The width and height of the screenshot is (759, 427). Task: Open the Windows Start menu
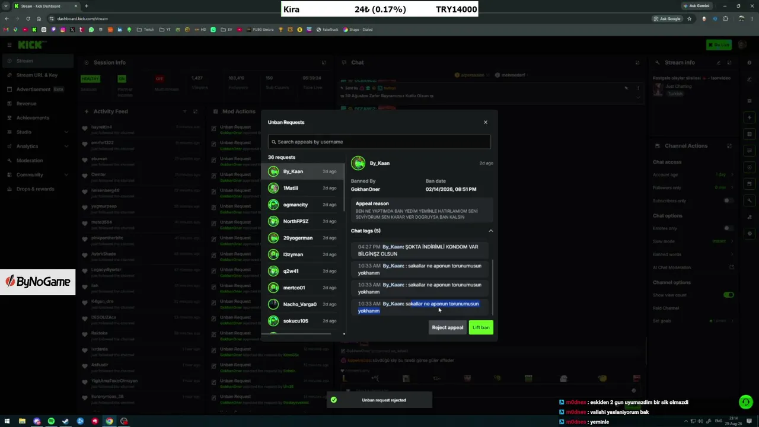pos(7,422)
